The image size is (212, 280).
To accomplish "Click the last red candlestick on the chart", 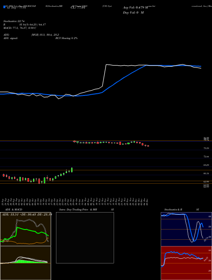I will click(148, 146).
